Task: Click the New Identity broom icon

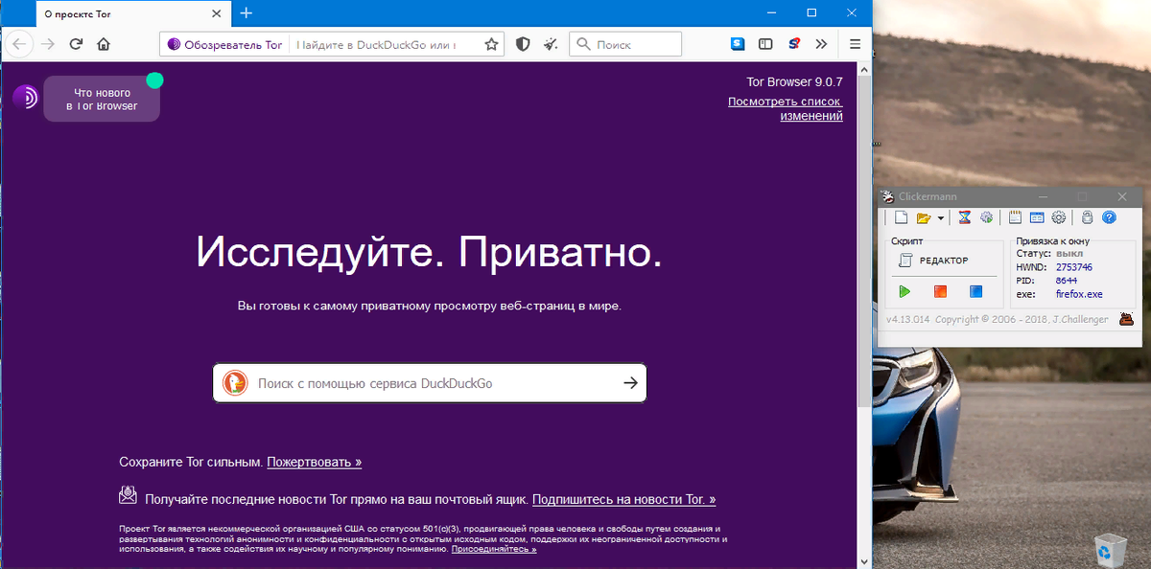Action: 551,44
